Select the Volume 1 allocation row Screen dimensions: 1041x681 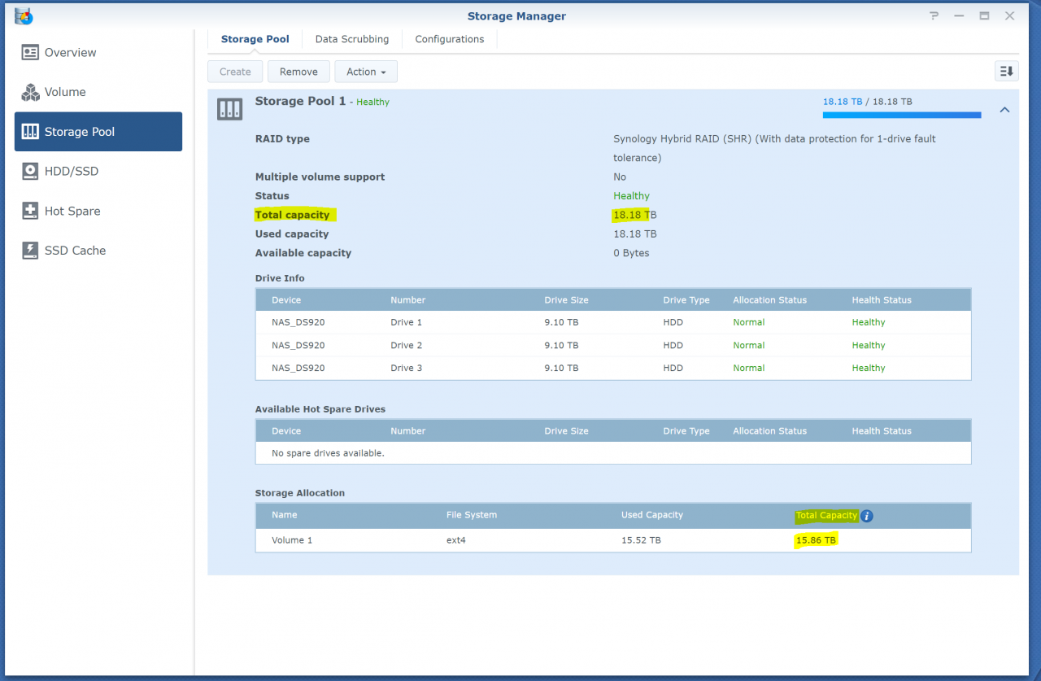point(612,540)
